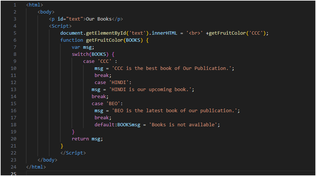Viewport: 316px width, 176px height.
Task: Click the switch keyword
Action: (x=80, y=54)
